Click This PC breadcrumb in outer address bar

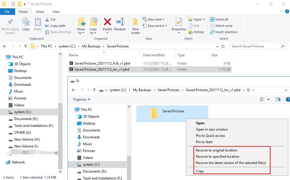(46, 46)
